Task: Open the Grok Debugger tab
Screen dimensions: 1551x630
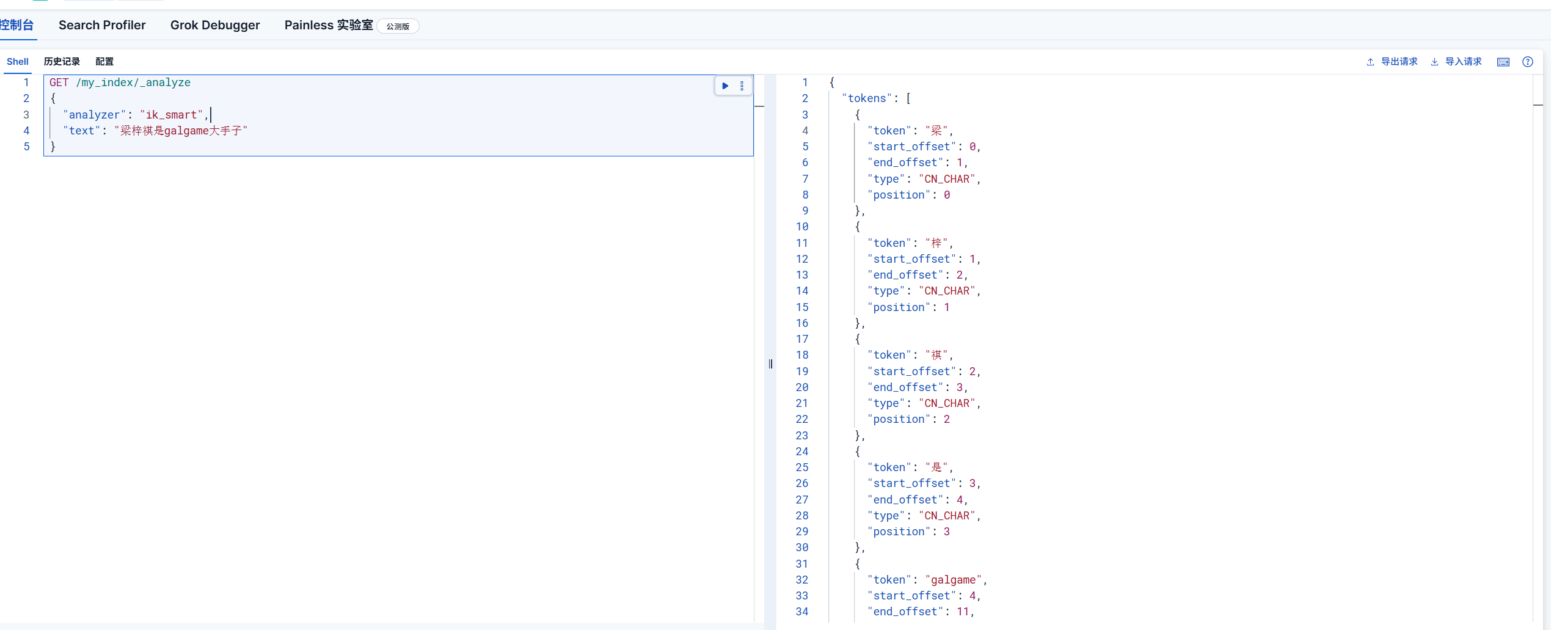Action: (x=215, y=25)
